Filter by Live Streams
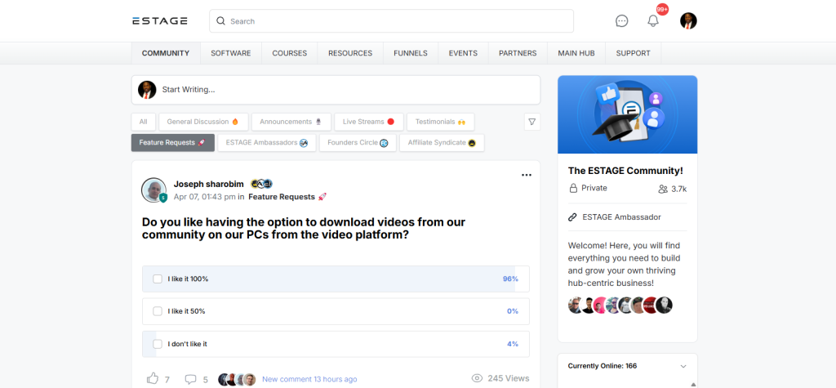 (x=369, y=122)
